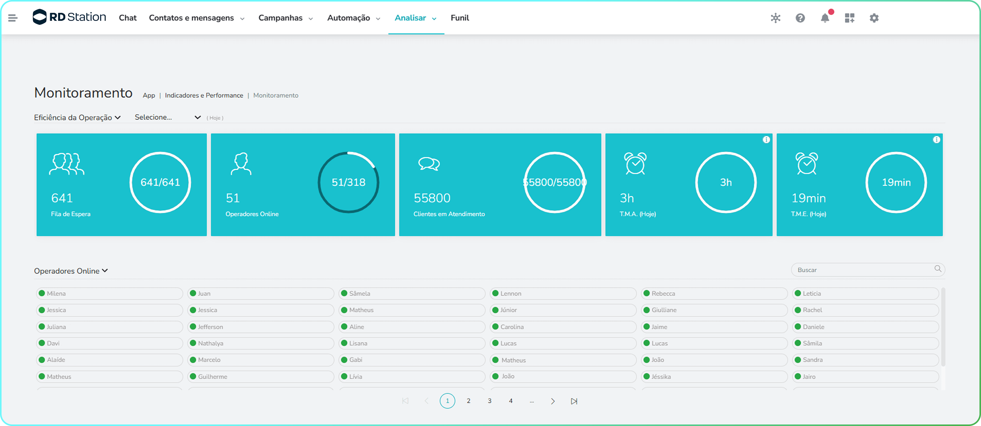Click the Buscar search field
This screenshot has width=981, height=426.
coord(868,270)
